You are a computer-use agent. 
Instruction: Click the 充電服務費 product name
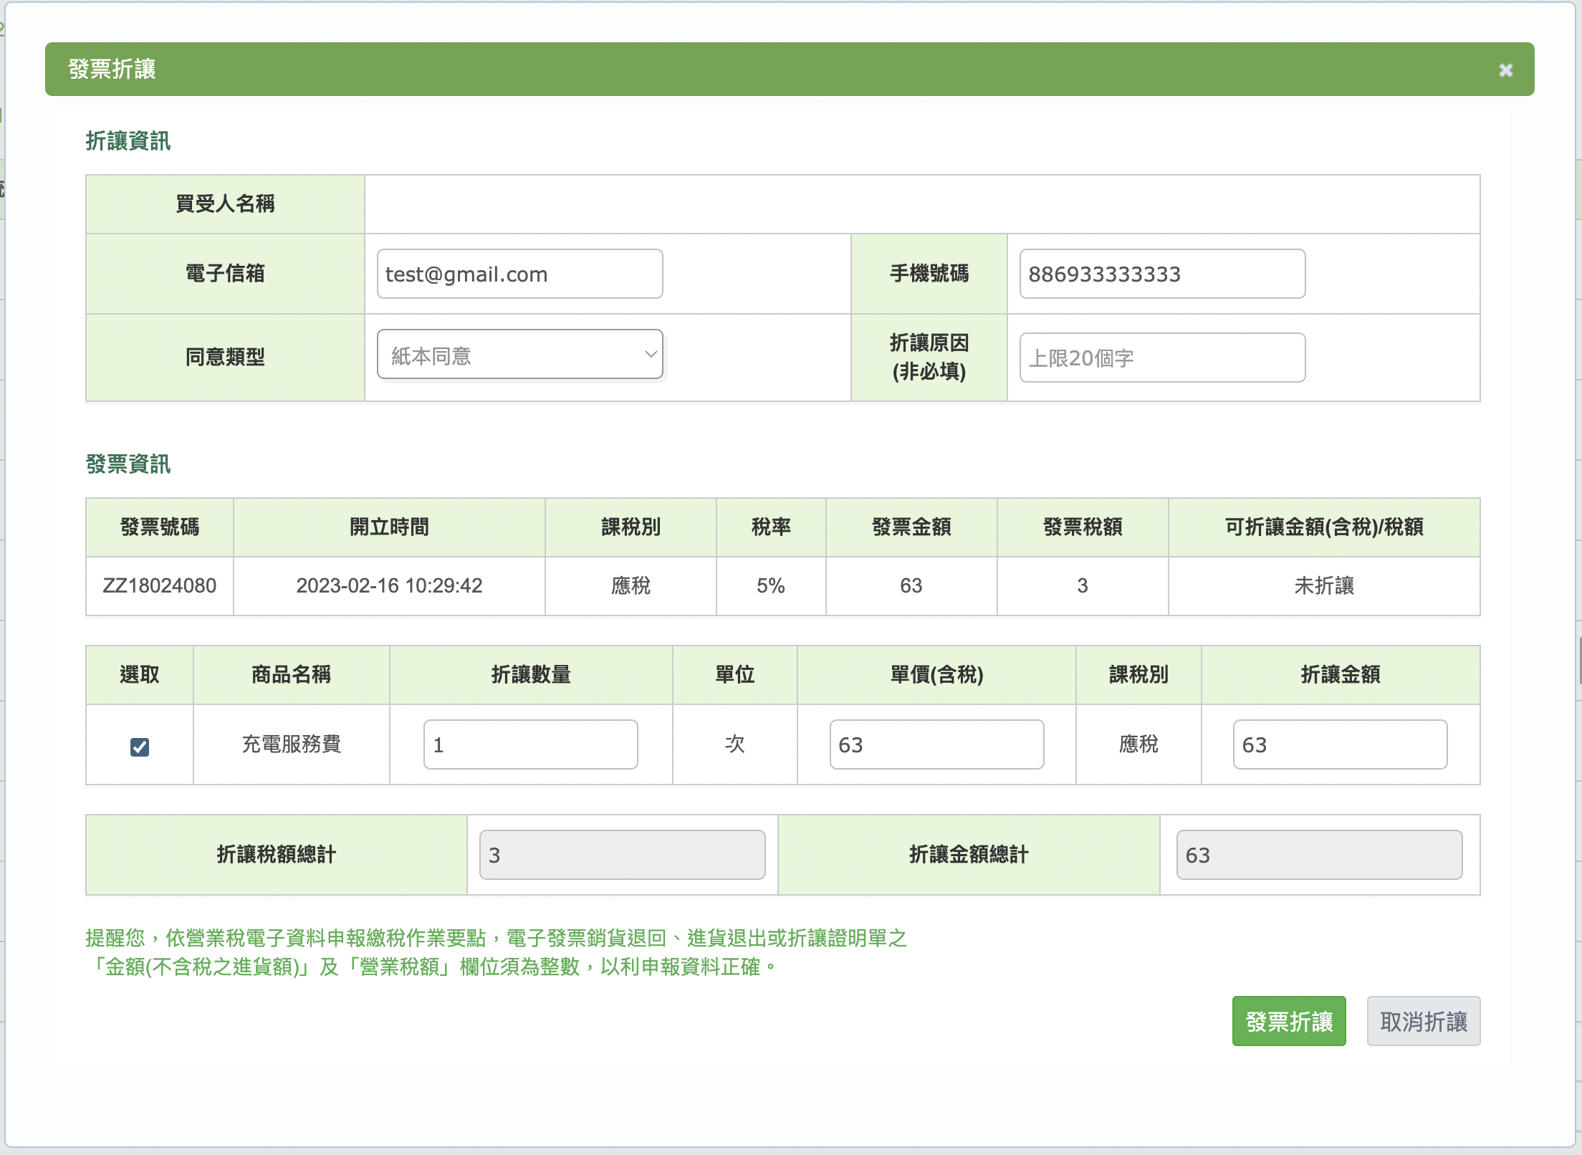click(292, 744)
